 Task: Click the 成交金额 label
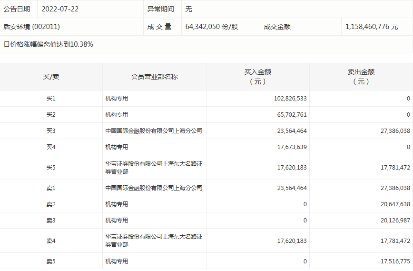(x=277, y=27)
